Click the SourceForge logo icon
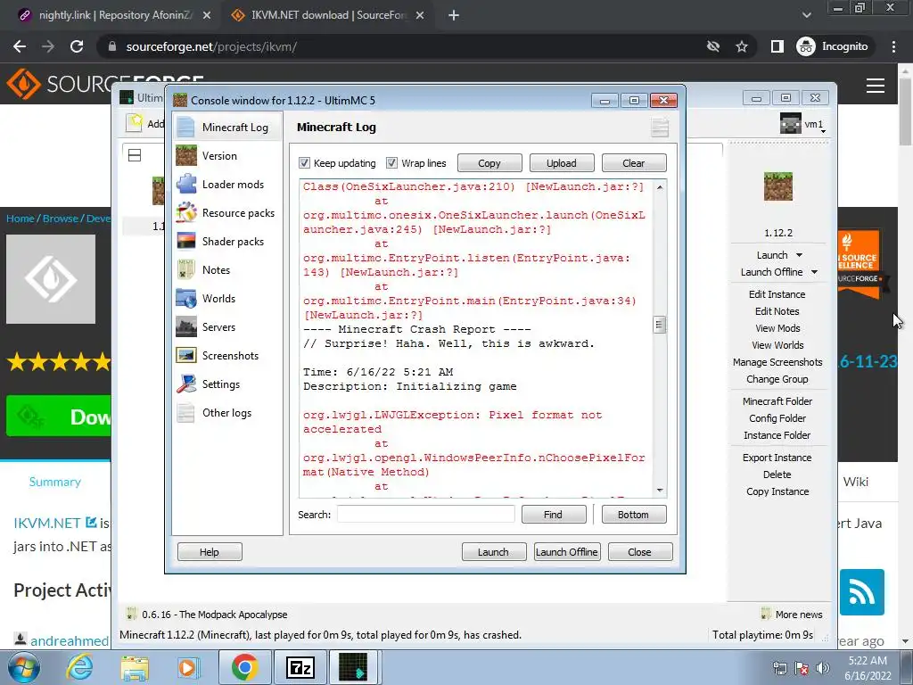 (23, 84)
